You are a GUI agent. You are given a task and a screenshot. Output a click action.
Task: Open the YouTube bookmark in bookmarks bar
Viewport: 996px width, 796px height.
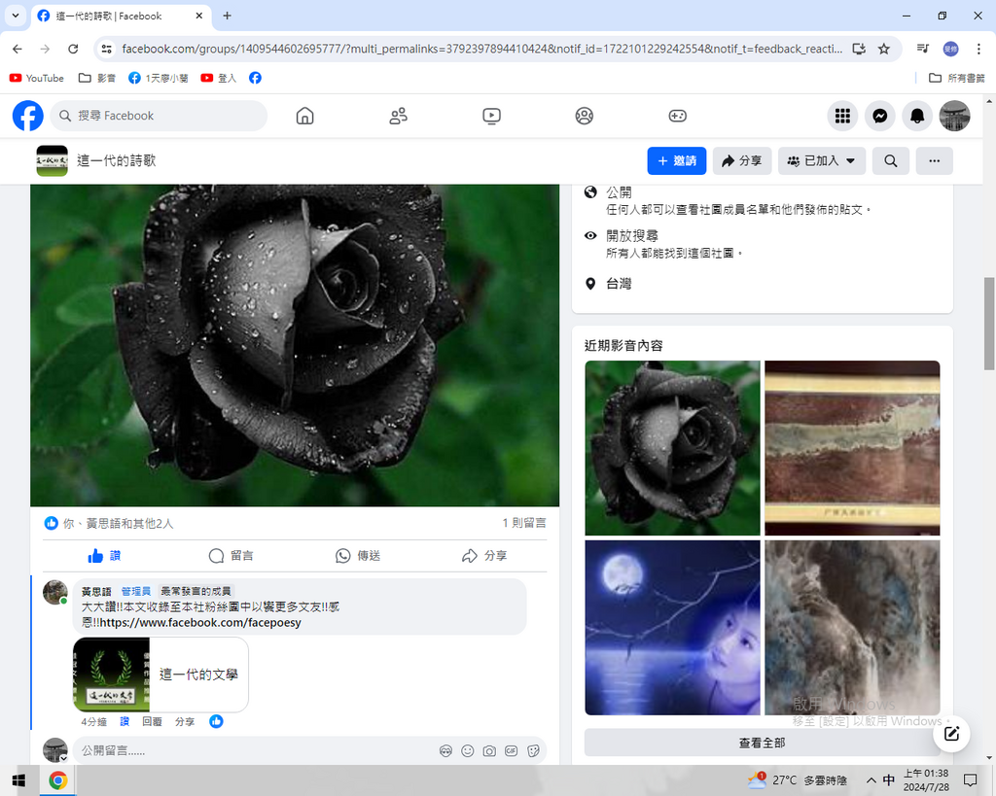pyautogui.click(x=37, y=78)
